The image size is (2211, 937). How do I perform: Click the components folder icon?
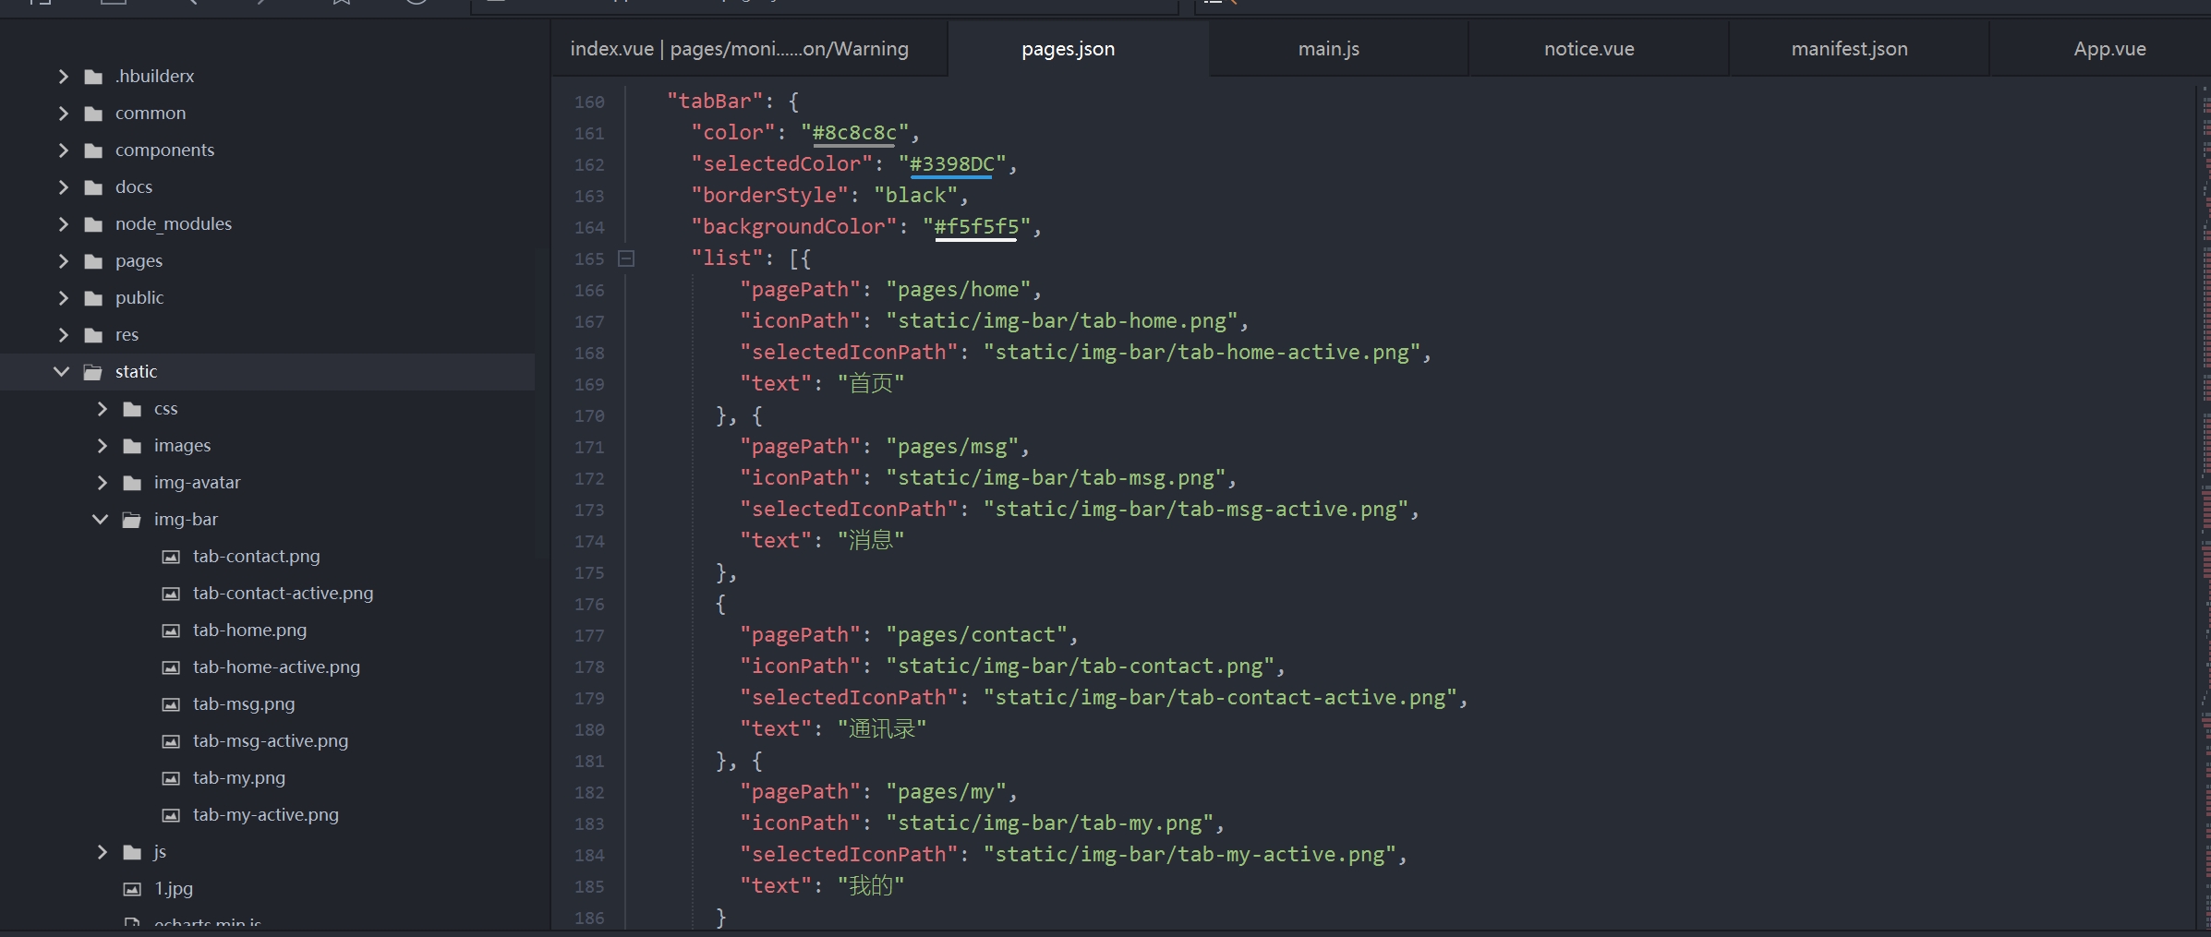93,150
